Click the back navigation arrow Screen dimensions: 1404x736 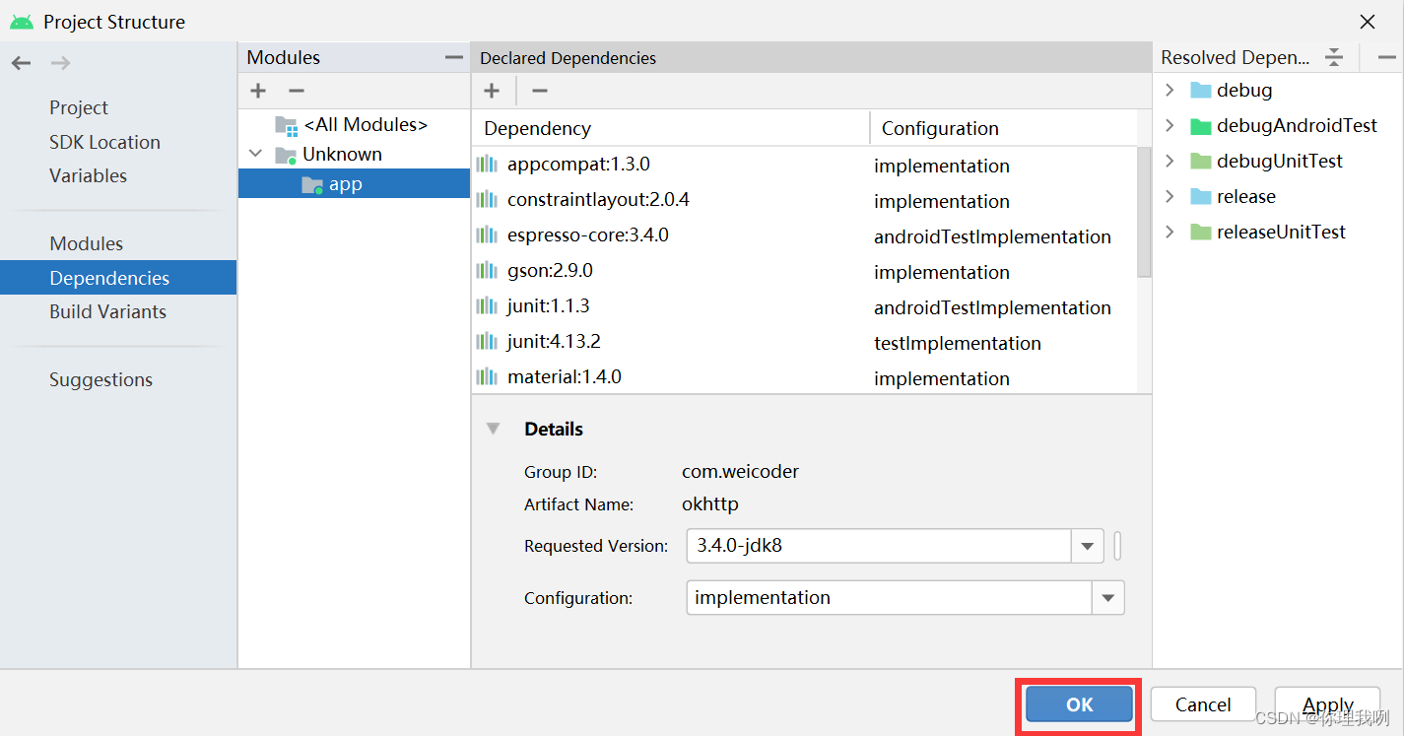pyautogui.click(x=20, y=62)
